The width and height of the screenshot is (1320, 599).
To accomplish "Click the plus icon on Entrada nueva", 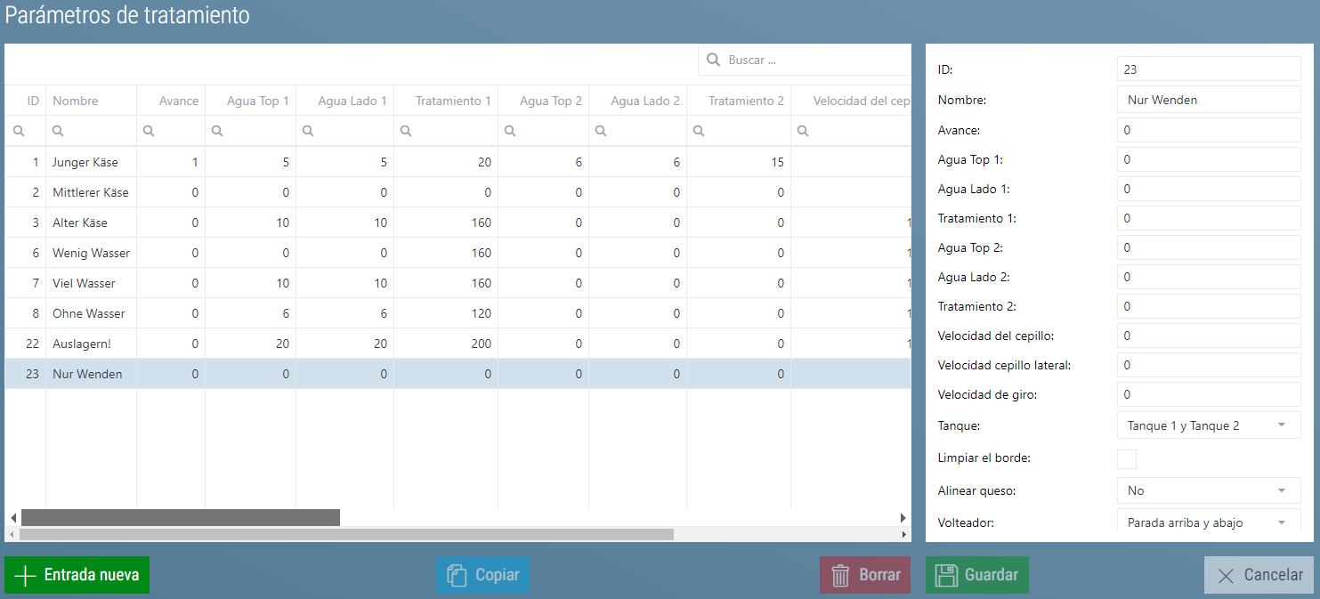I will 26,575.
